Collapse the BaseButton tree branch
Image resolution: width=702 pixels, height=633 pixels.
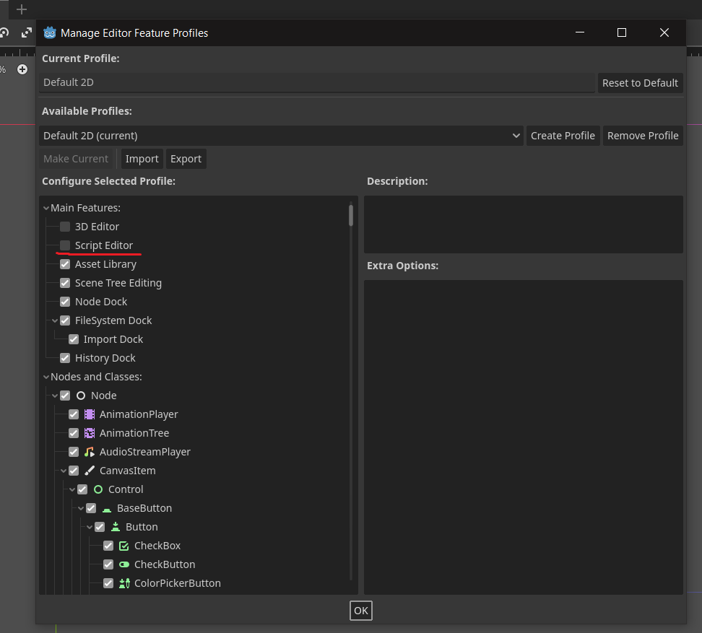click(x=81, y=507)
